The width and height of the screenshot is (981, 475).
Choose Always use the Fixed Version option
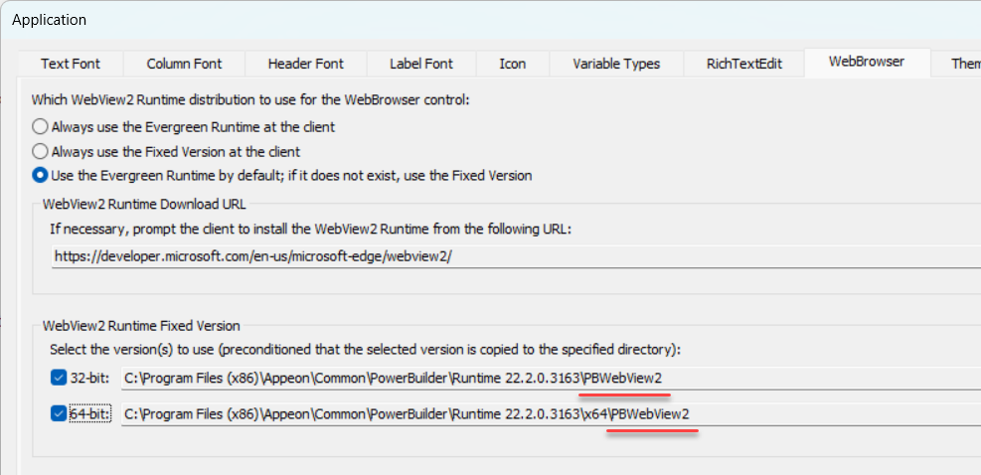tap(41, 152)
